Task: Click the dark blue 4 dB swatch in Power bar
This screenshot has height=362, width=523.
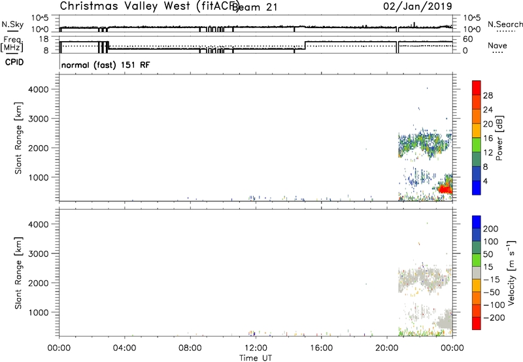Action: [x=477, y=188]
